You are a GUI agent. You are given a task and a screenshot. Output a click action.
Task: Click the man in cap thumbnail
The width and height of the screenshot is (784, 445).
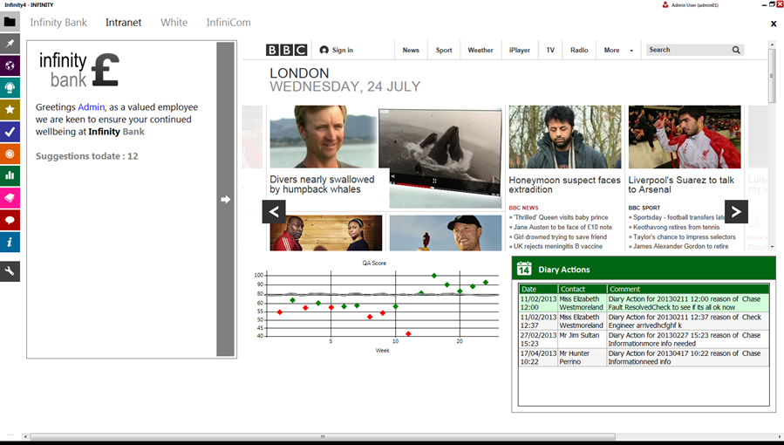tap(446, 233)
